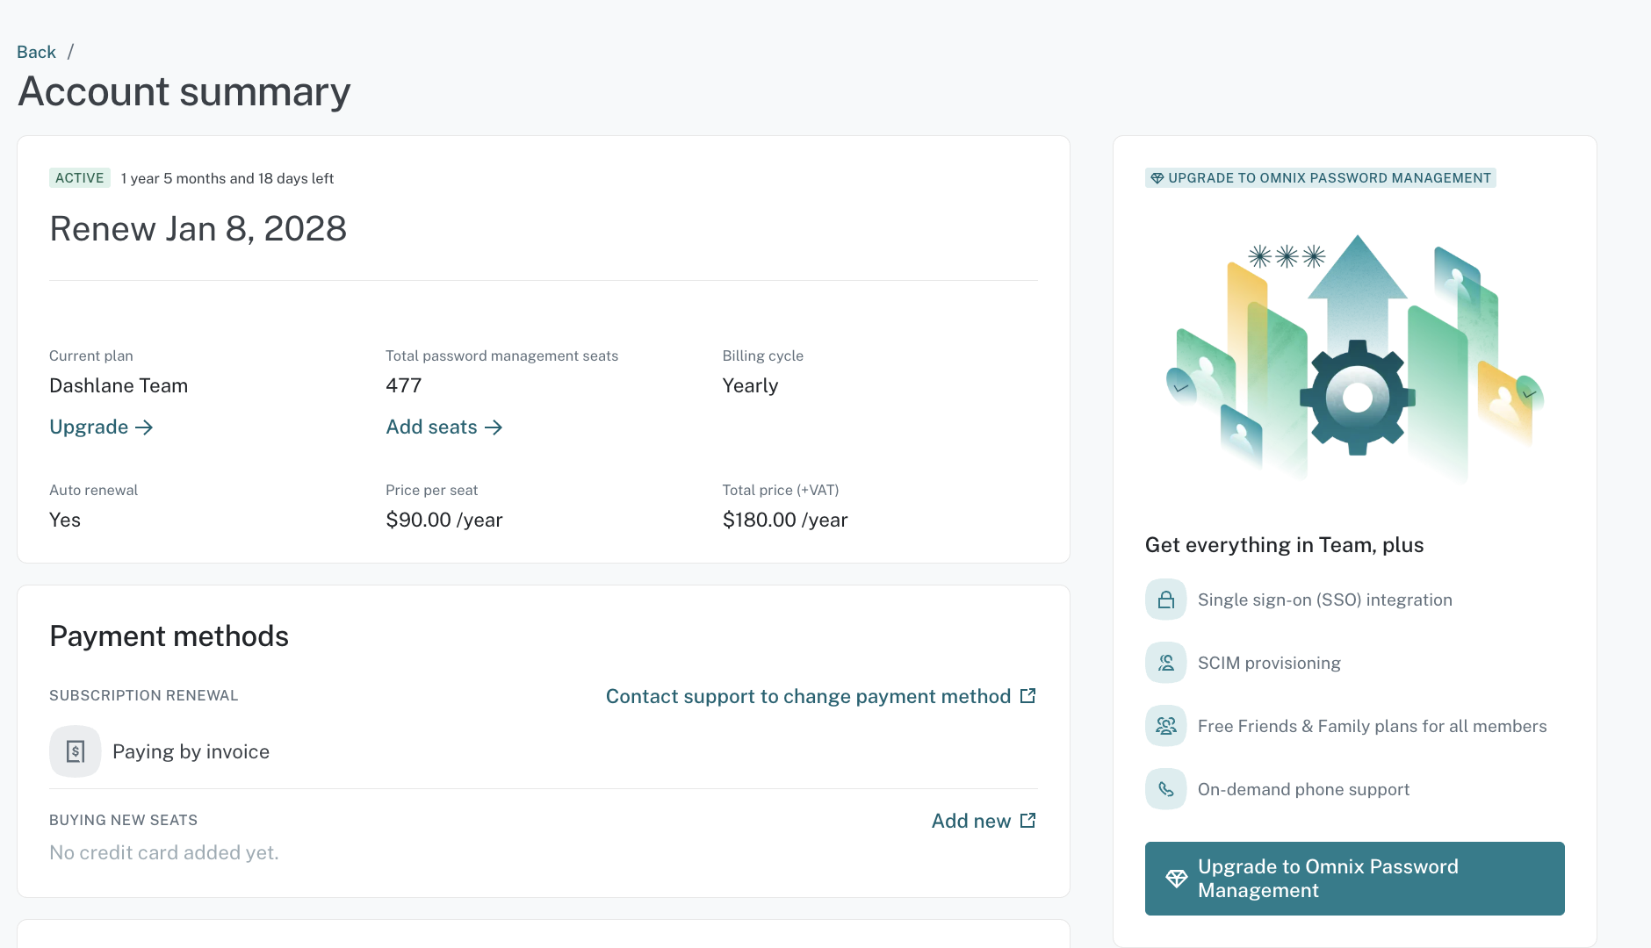Viewport: 1651px width, 948px height.
Task: Click the external-link icon beside Contact support
Action: coord(1027,696)
